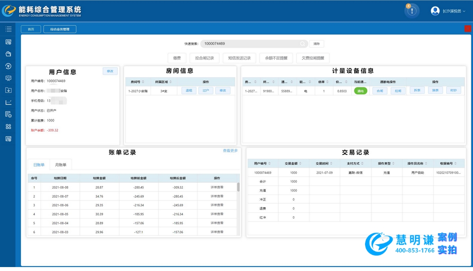Collapse the sidebar with the hamburger menu icon
The height and width of the screenshot is (271, 473).
pyautogui.click(x=8, y=29)
